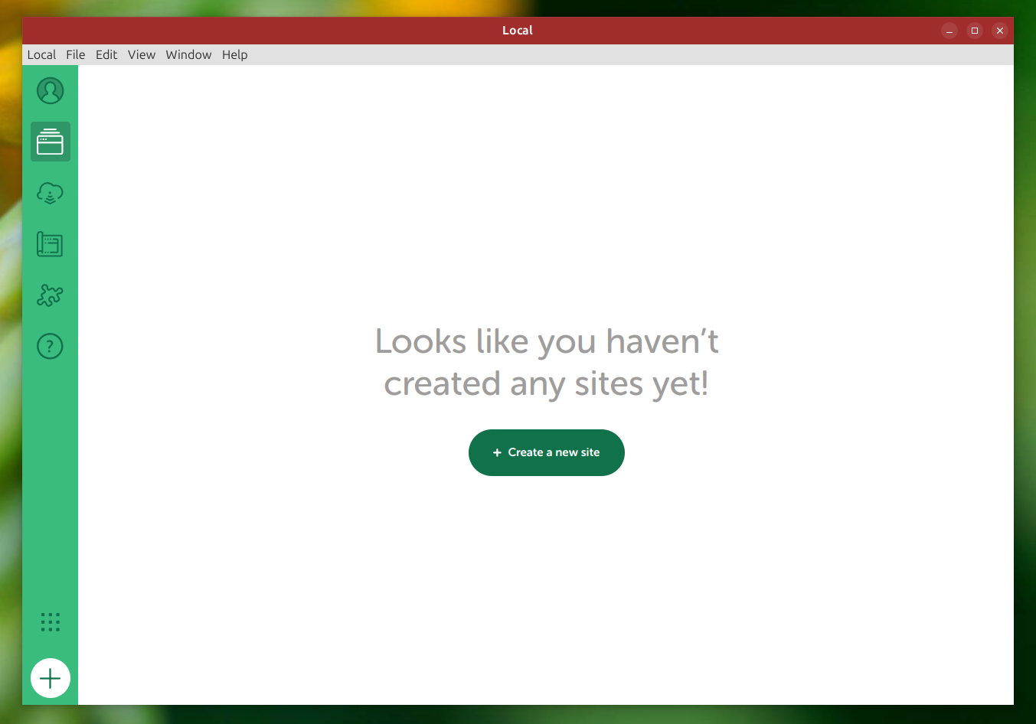Click the Create a new site button

click(546, 452)
